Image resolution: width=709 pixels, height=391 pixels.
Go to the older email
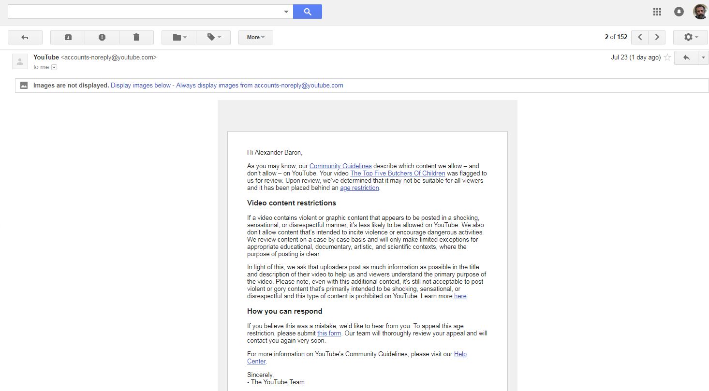(657, 37)
